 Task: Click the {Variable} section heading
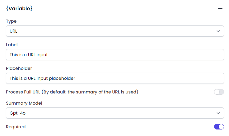(19, 9)
